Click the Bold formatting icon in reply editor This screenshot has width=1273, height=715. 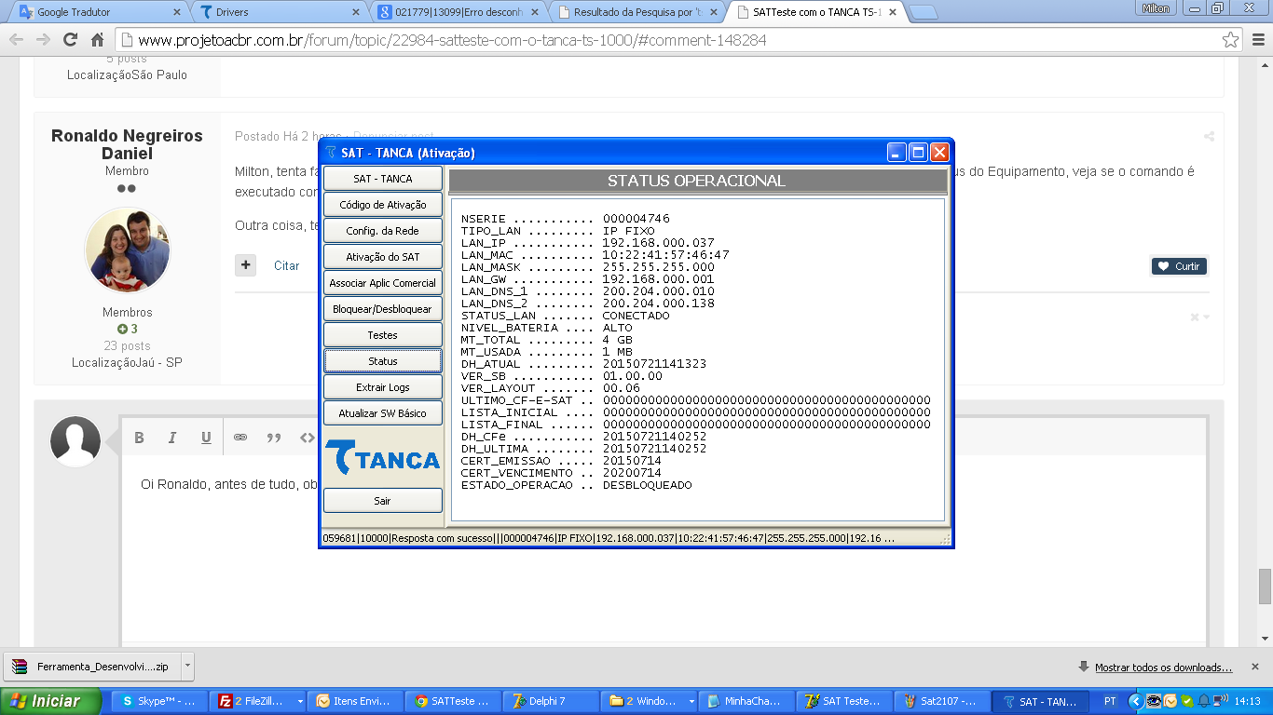click(139, 438)
